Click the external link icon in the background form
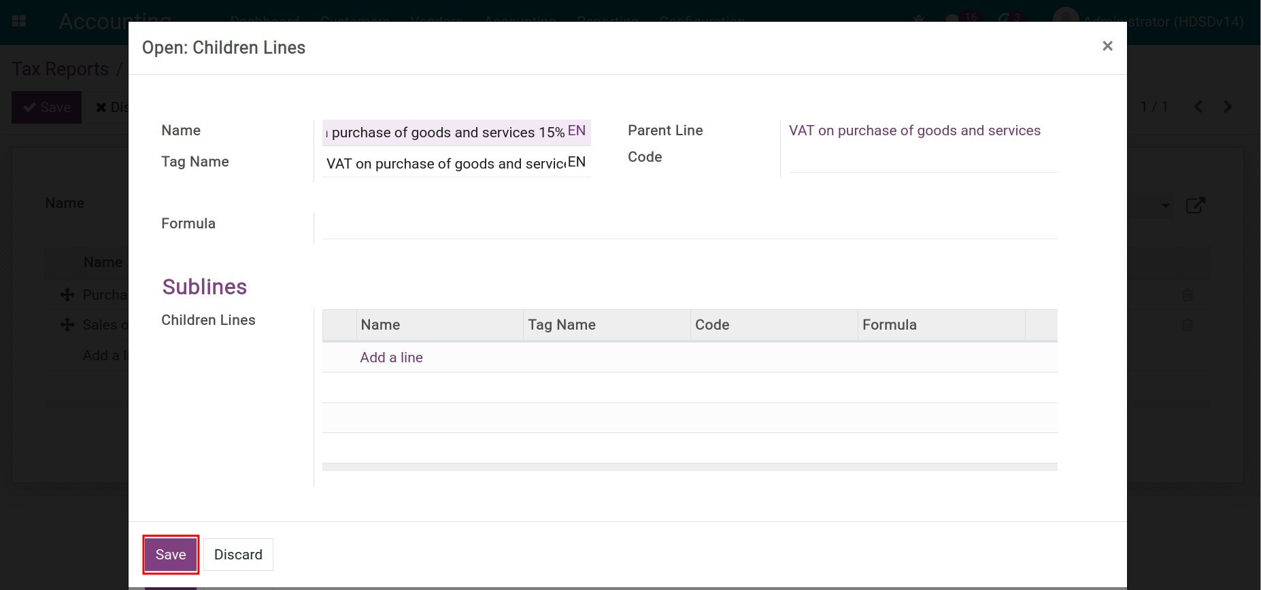 tap(1195, 205)
